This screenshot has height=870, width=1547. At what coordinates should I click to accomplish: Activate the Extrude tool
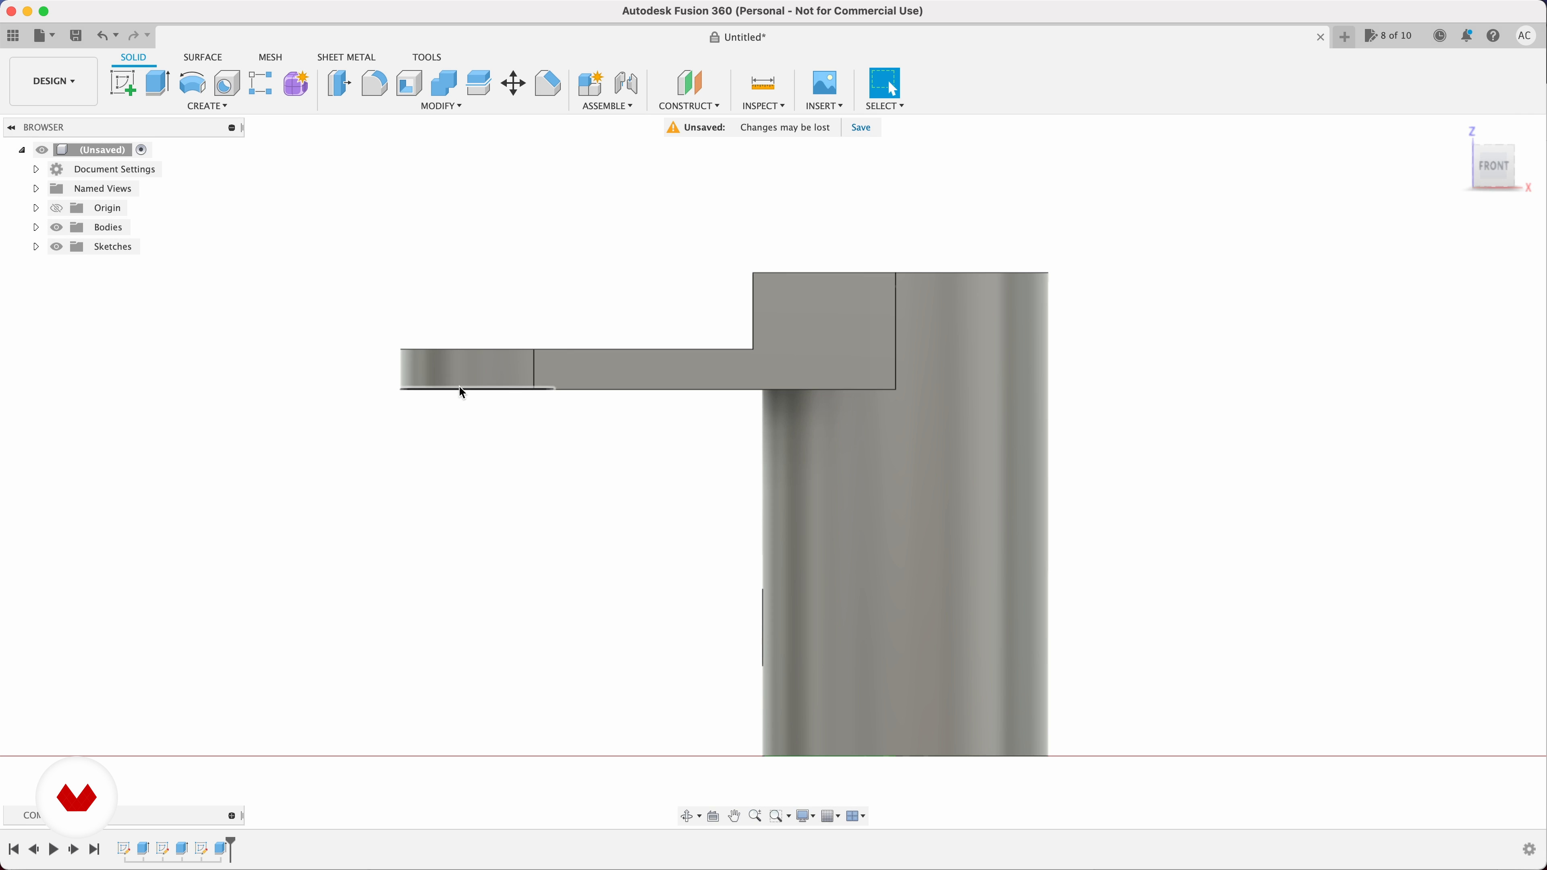pyautogui.click(x=158, y=83)
